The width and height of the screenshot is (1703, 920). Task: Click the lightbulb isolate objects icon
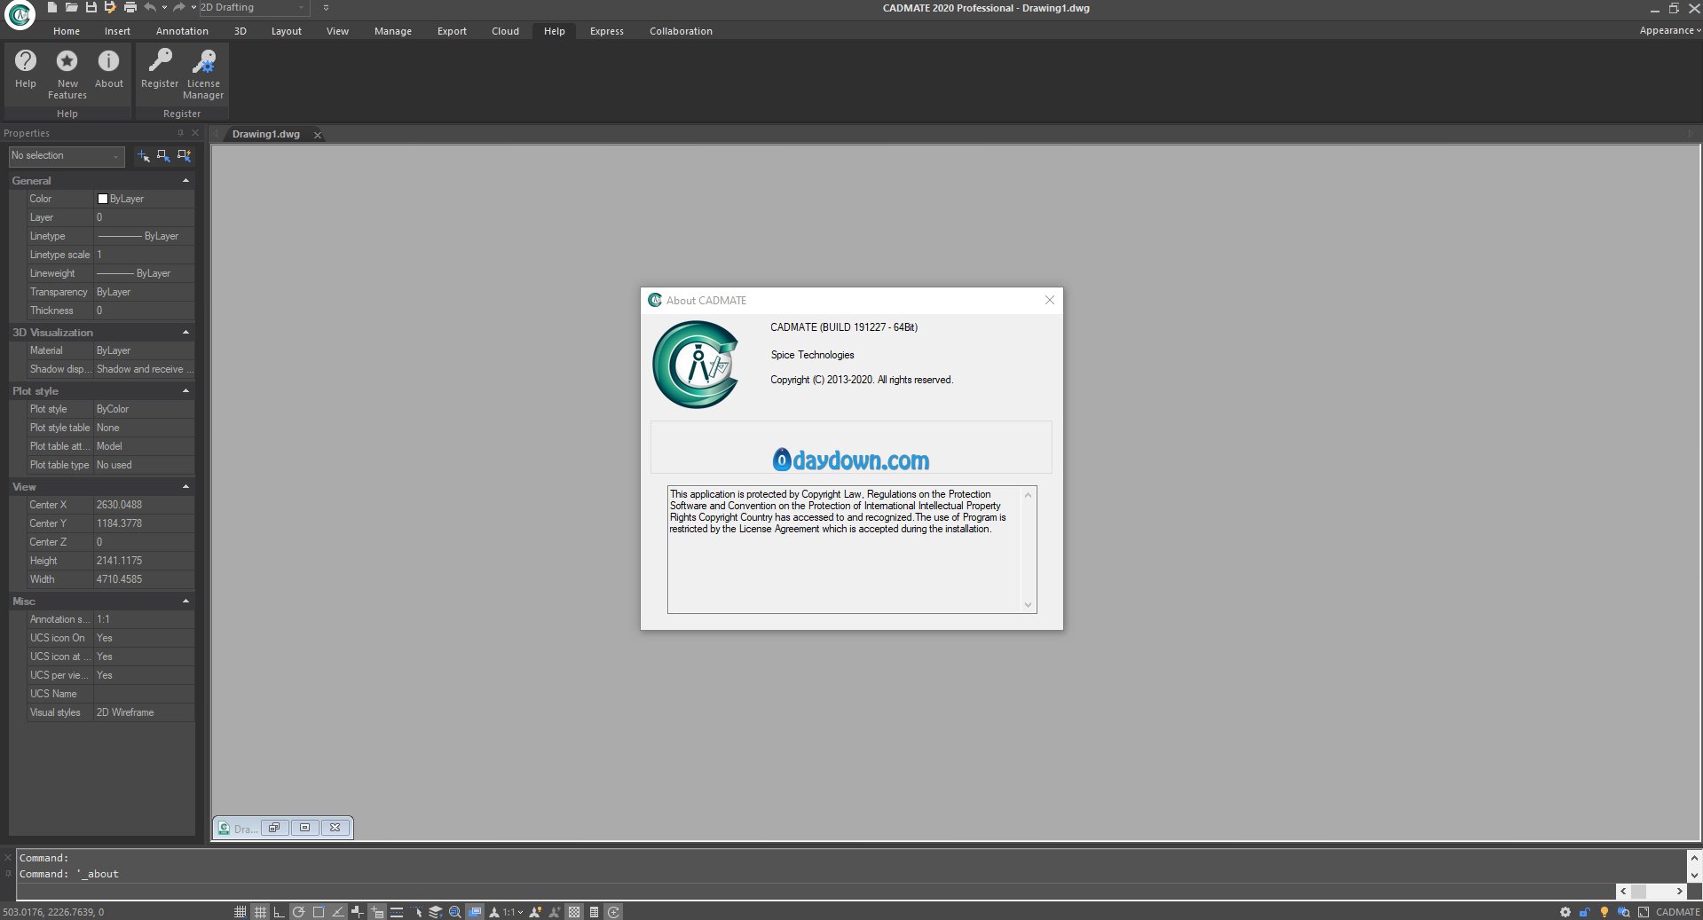click(1604, 912)
